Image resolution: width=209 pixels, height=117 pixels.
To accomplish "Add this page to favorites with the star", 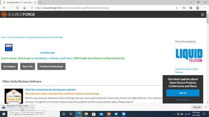I will coord(177,8).
